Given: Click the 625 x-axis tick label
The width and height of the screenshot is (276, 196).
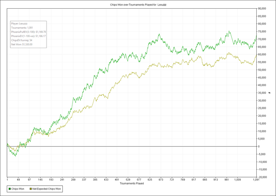Looking at the screenshot, I should click(150, 180).
